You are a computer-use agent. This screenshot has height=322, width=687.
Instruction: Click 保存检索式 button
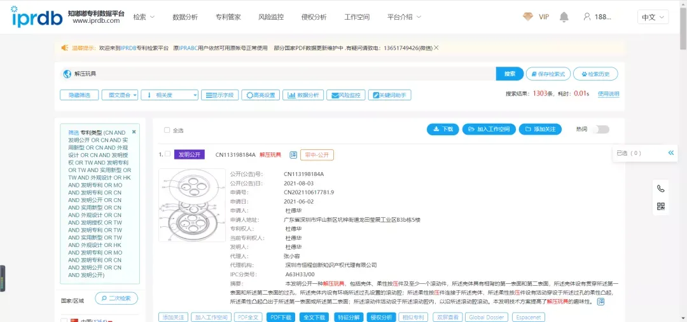click(x=548, y=74)
